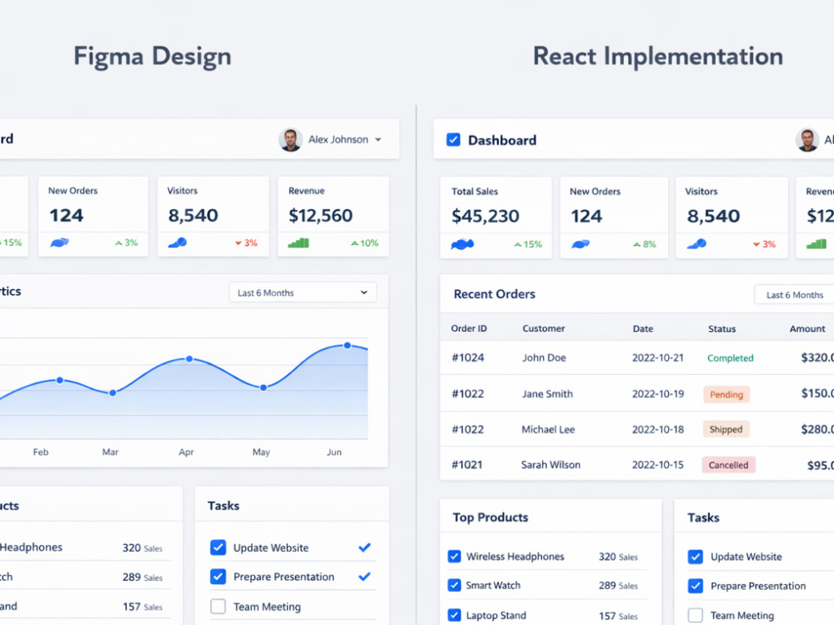The height and width of the screenshot is (625, 834).
Task: Click green bars icon in React Revenue card
Action: 816,244
